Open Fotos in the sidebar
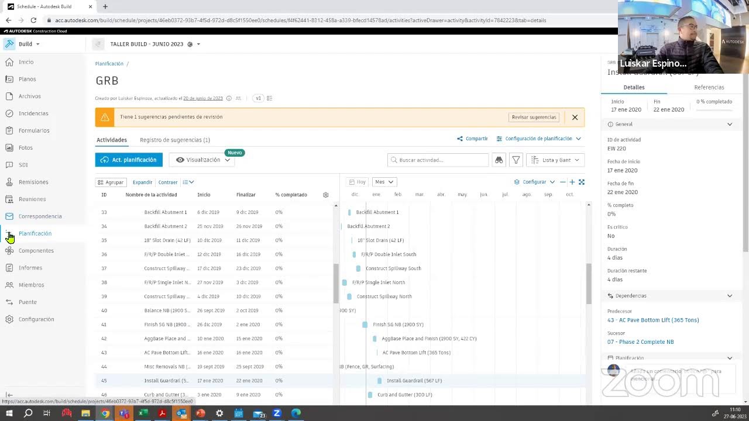Image resolution: width=749 pixels, height=421 pixels. (25, 147)
